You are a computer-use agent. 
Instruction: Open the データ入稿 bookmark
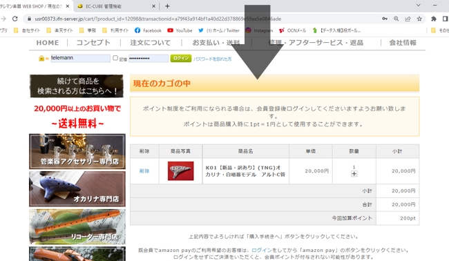pos(337,30)
